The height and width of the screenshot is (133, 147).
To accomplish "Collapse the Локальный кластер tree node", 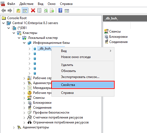I will pos(19,38).
